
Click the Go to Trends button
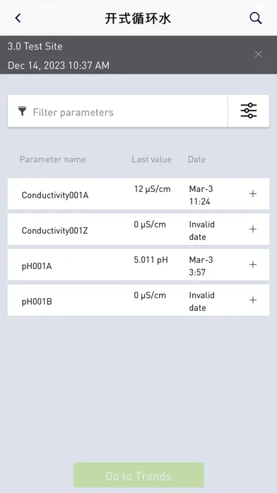(x=138, y=475)
